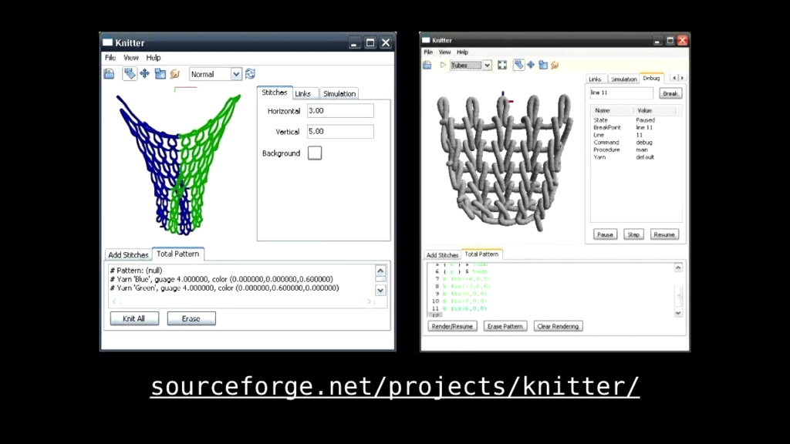Open the View menu in the right Knitter window

coord(444,52)
